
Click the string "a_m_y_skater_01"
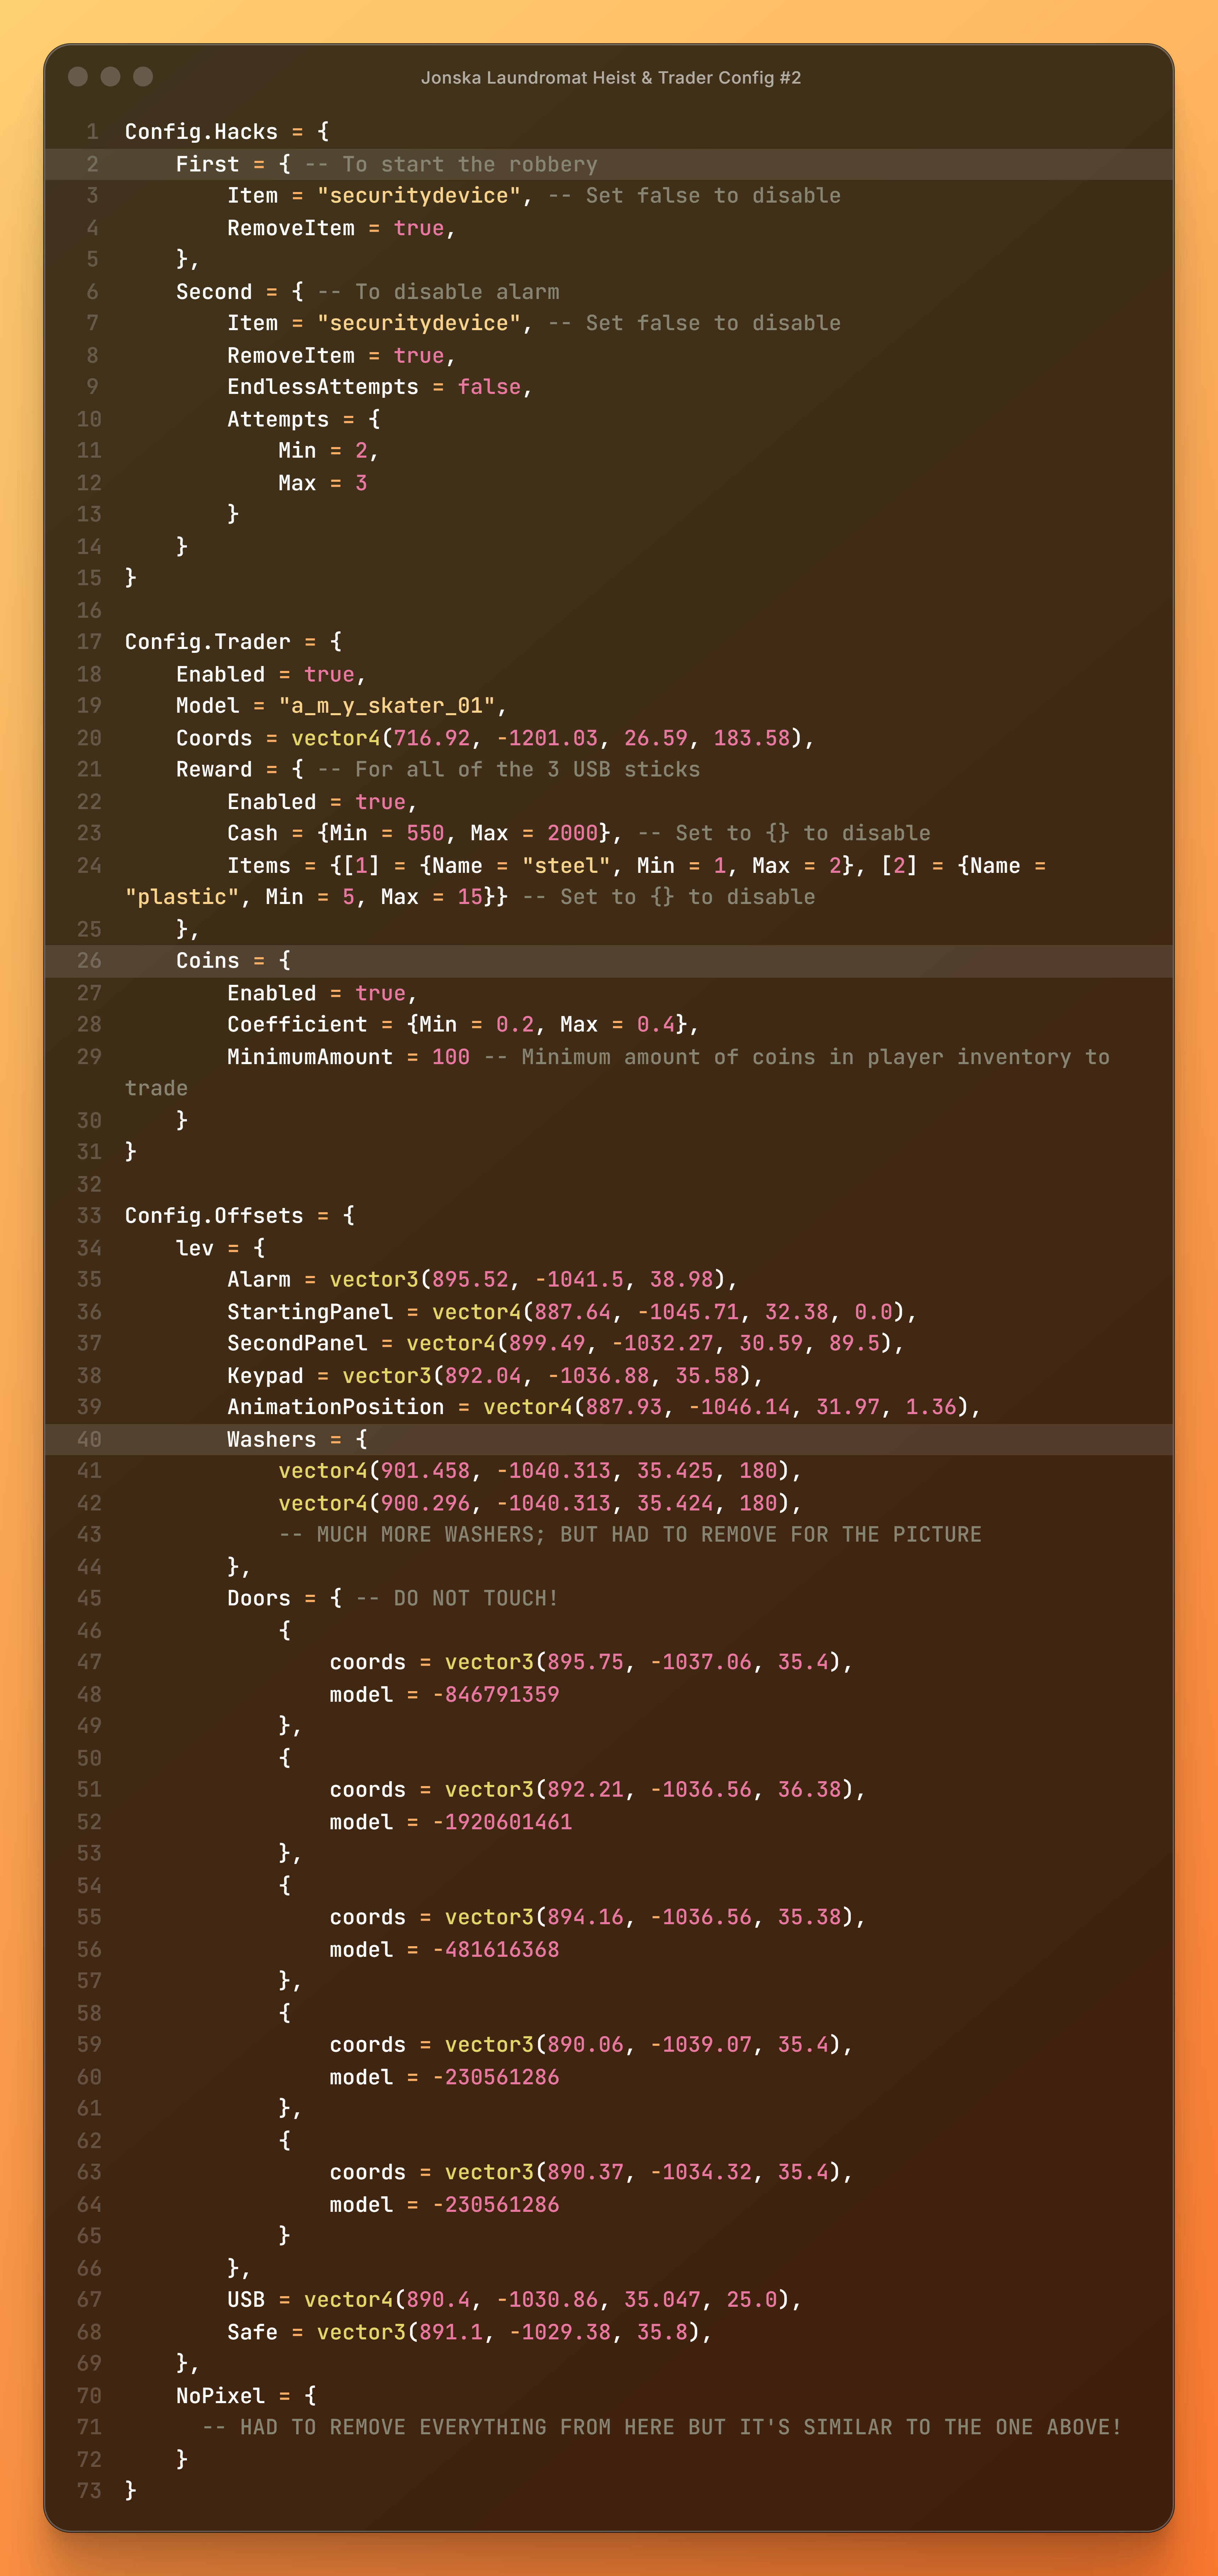click(387, 706)
